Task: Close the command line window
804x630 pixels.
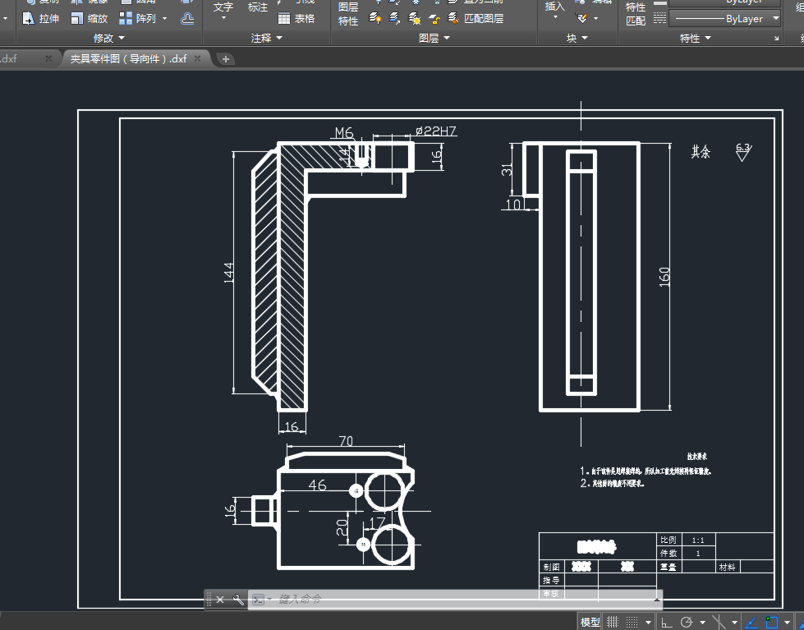Action: 220,600
